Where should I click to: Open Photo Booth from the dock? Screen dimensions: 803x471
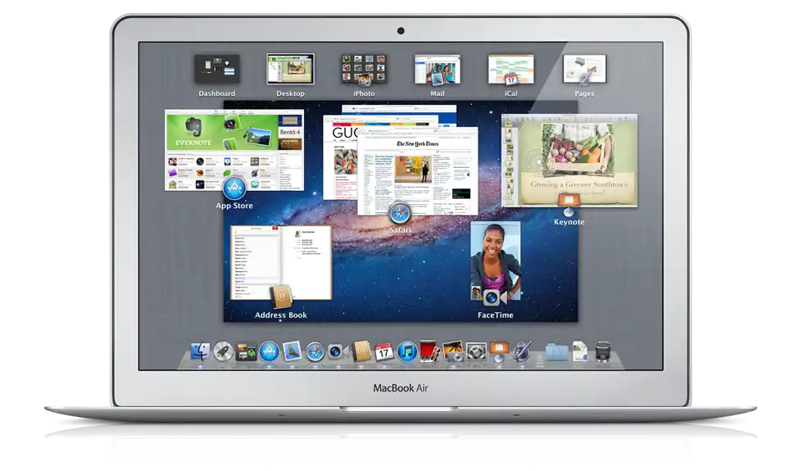[x=431, y=352]
